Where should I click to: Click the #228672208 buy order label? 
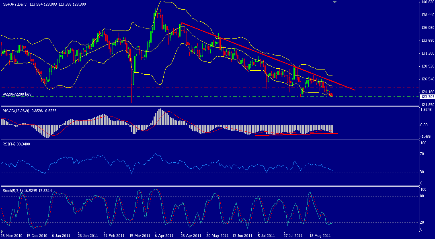(17, 94)
